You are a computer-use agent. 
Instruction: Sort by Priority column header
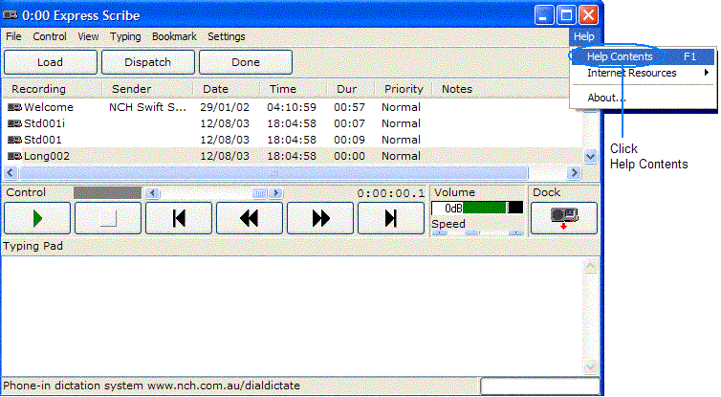(x=404, y=89)
